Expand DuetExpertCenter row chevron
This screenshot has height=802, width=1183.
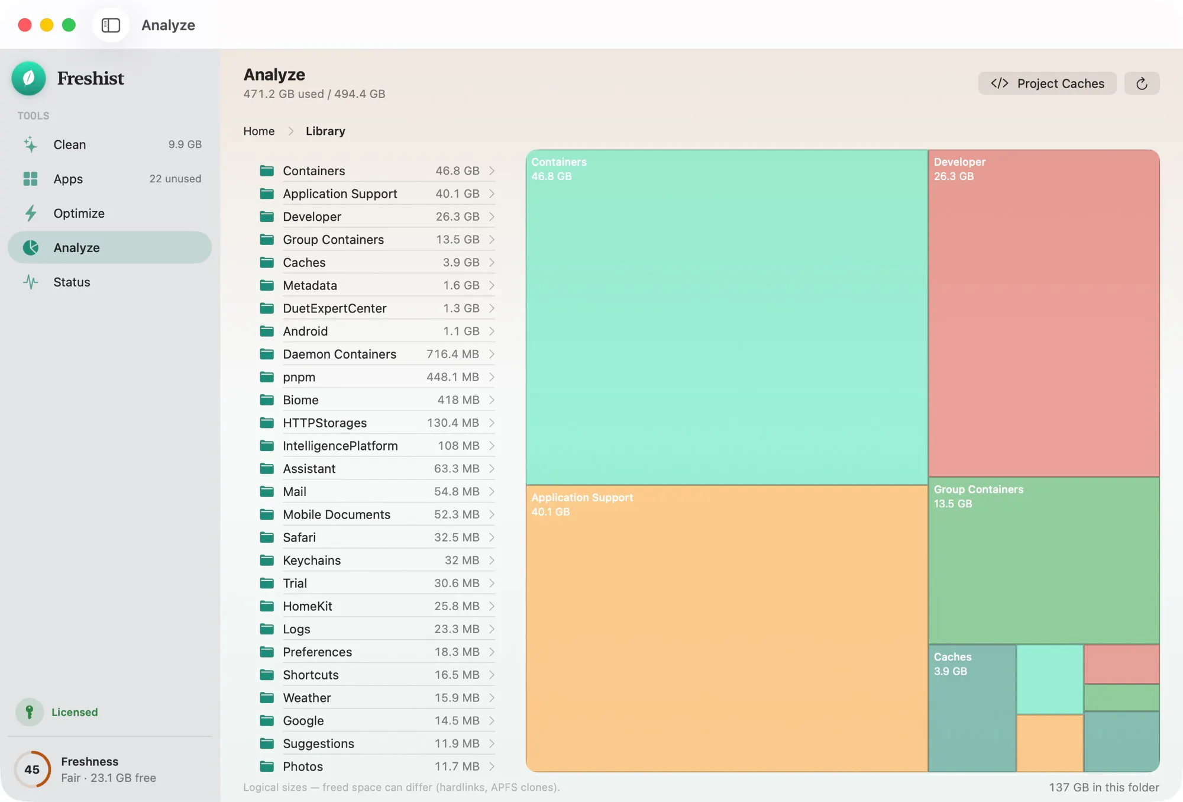(492, 308)
